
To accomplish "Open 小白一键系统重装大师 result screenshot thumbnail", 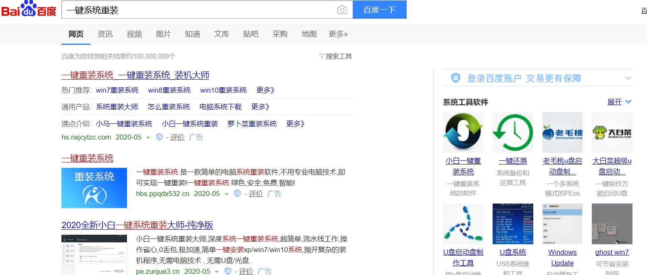I will pos(94,255).
